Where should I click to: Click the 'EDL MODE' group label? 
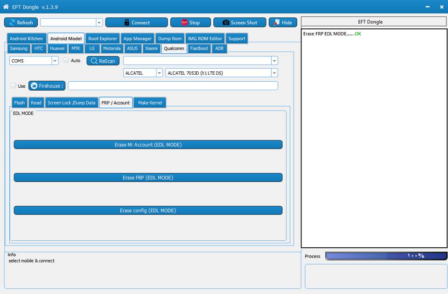tap(23, 113)
